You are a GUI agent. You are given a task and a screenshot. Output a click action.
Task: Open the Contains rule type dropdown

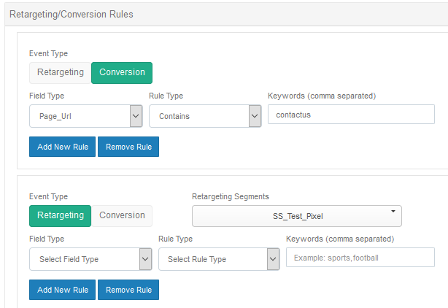tap(204, 116)
